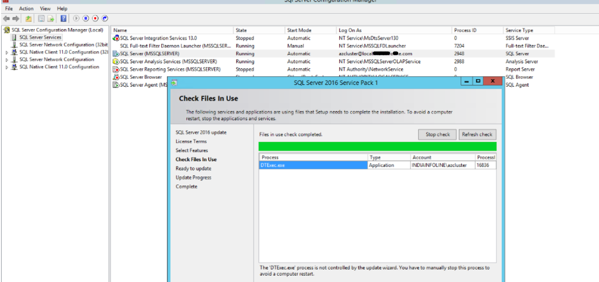Screen dimensions: 599x282
Task: Click the Application type cell
Action: pos(389,166)
